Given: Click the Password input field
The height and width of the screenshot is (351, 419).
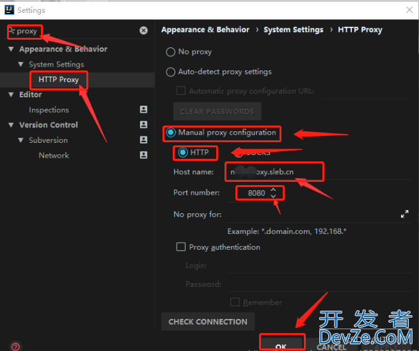Looking at the screenshot, I should [320, 284].
